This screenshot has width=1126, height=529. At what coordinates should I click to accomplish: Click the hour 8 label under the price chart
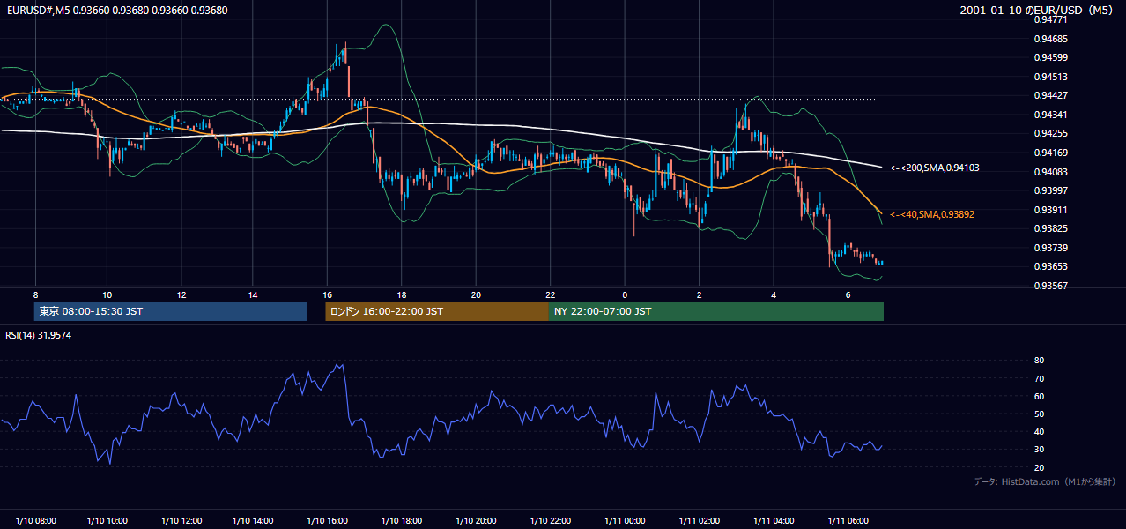[35, 294]
